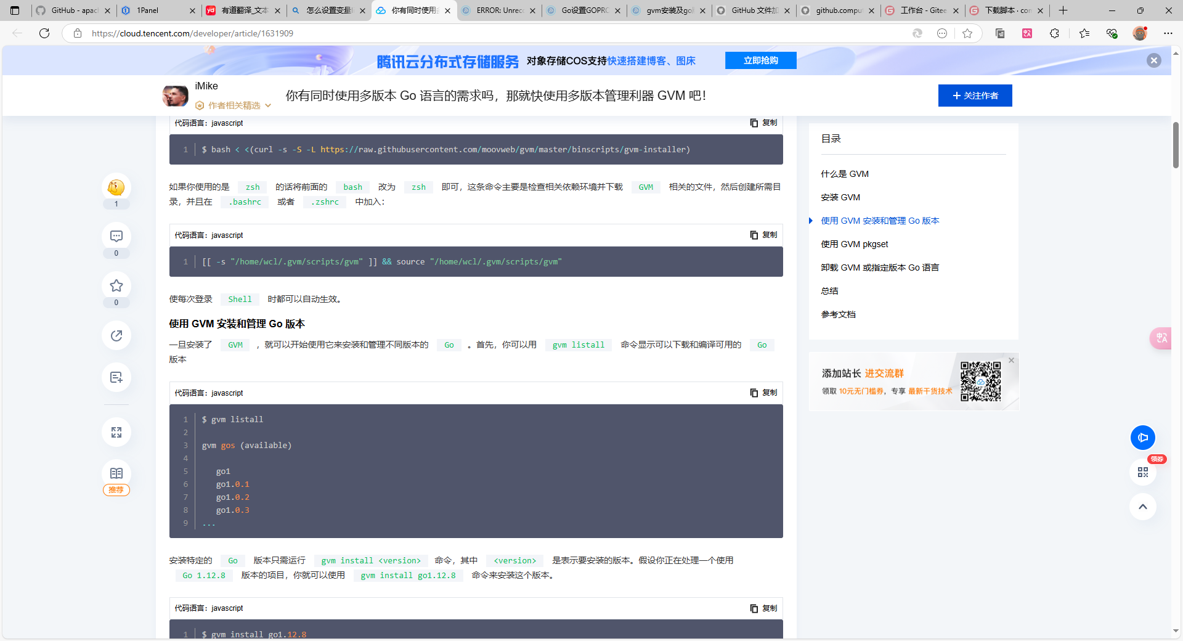Jump to 使用 GVM pkgset section
1183x641 pixels.
(x=854, y=244)
